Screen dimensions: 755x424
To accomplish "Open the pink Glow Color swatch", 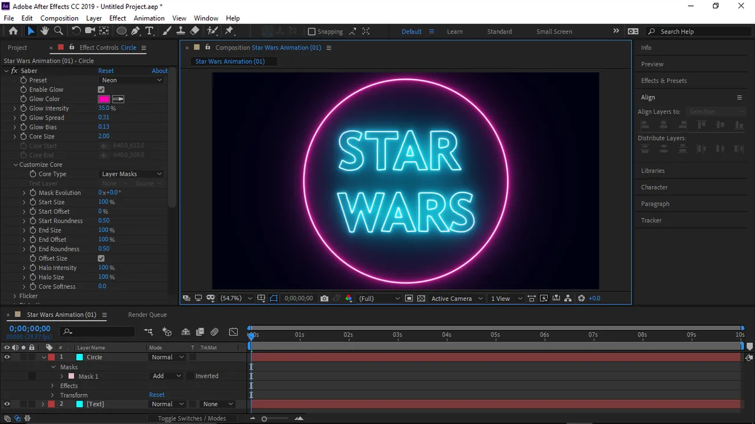I will [x=104, y=99].
